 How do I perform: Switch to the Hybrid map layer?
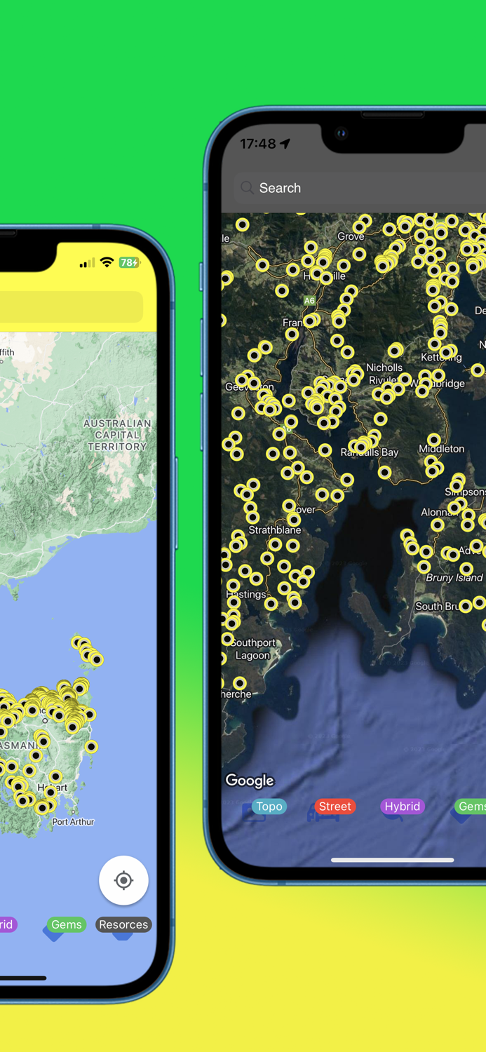(x=403, y=807)
